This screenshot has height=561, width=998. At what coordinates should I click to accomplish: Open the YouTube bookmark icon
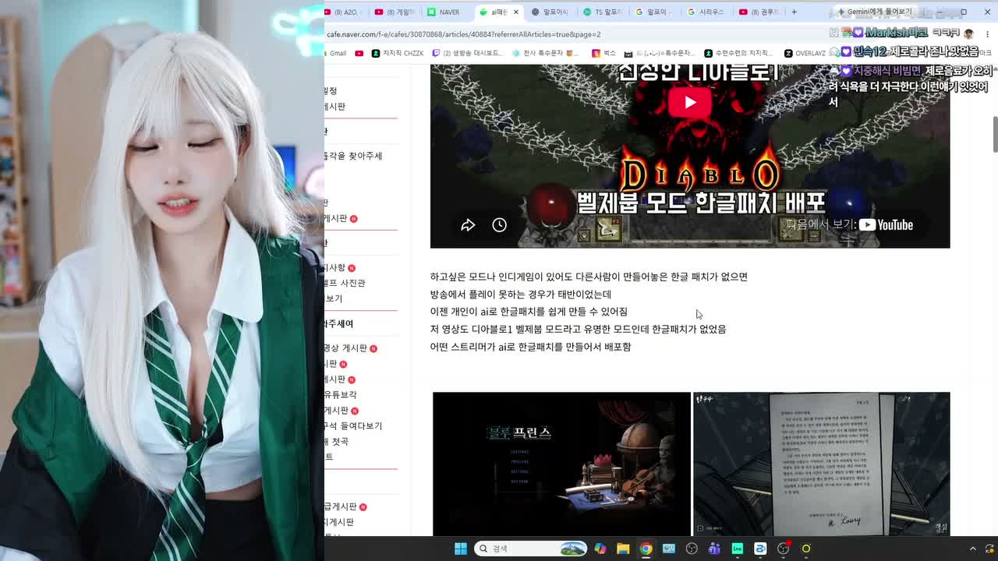point(359,53)
